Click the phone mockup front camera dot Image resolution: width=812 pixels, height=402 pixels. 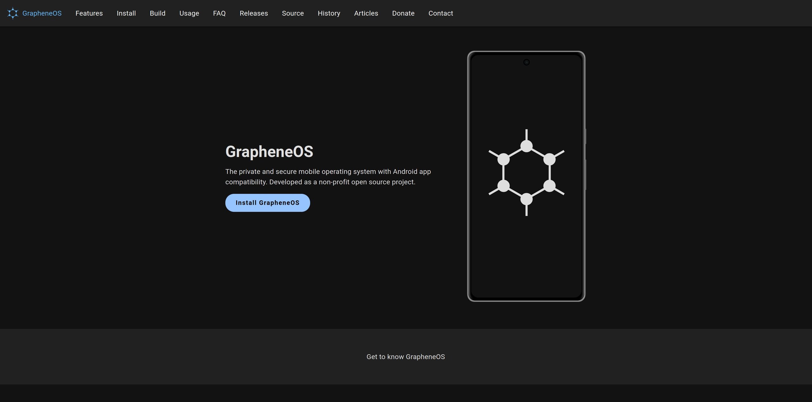tap(526, 62)
